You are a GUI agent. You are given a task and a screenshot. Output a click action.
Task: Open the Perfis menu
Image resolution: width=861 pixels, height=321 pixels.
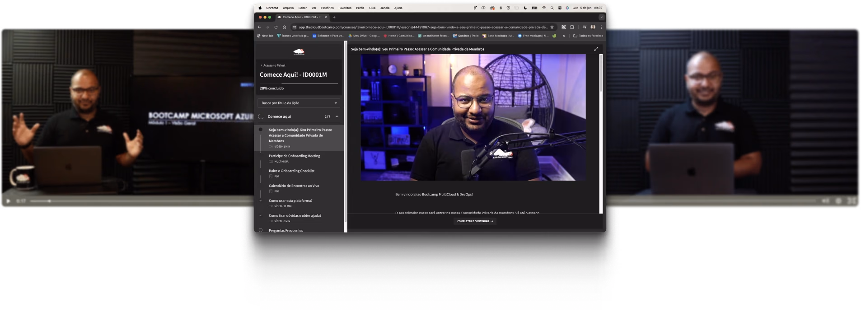(360, 8)
